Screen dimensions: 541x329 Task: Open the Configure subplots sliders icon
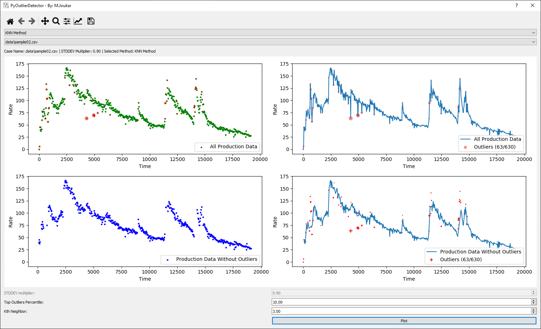point(67,21)
